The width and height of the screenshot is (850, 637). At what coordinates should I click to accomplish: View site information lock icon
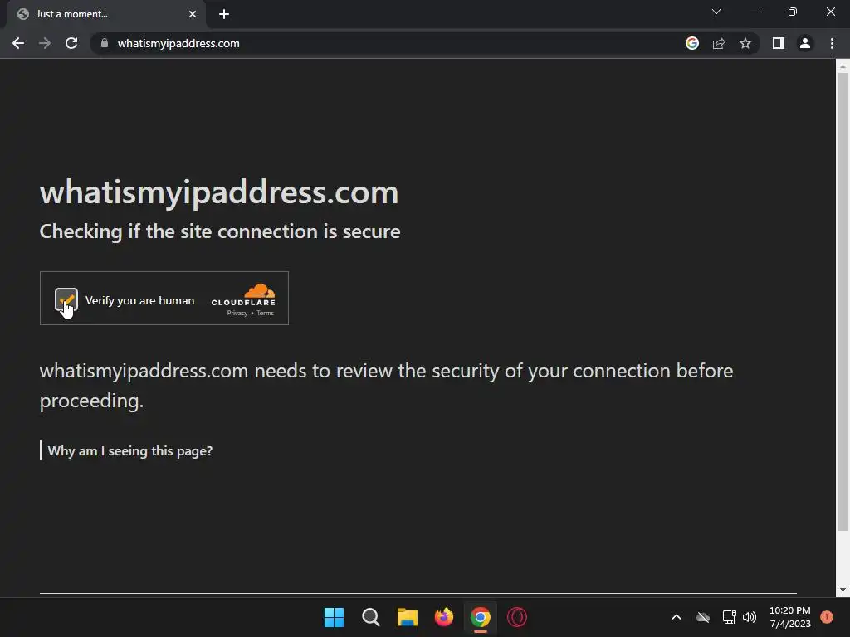[105, 43]
